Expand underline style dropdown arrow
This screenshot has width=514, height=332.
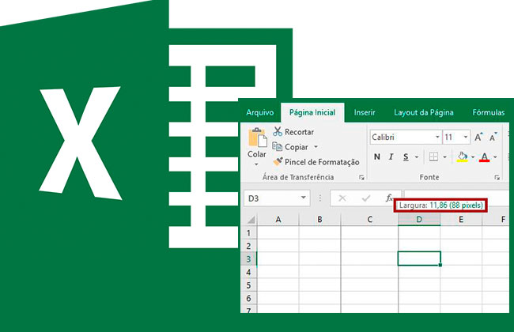[417, 157]
